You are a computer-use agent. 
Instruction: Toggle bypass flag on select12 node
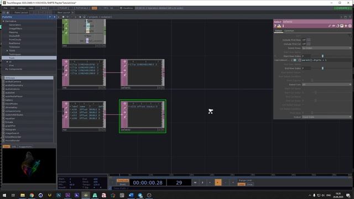click(x=125, y=108)
